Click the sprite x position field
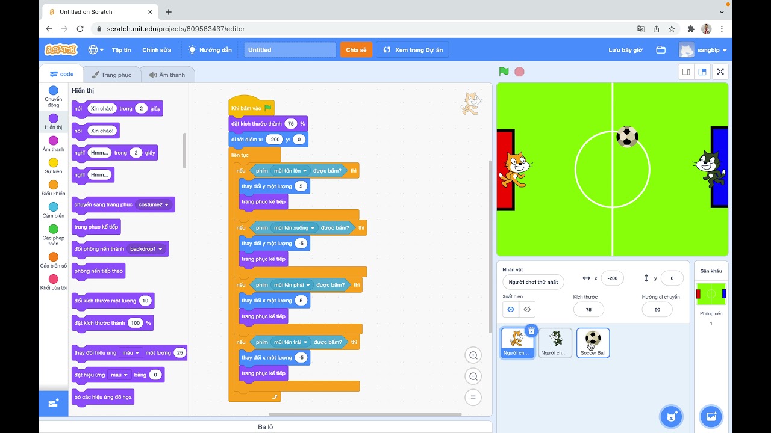The height and width of the screenshot is (433, 771). coord(612,278)
